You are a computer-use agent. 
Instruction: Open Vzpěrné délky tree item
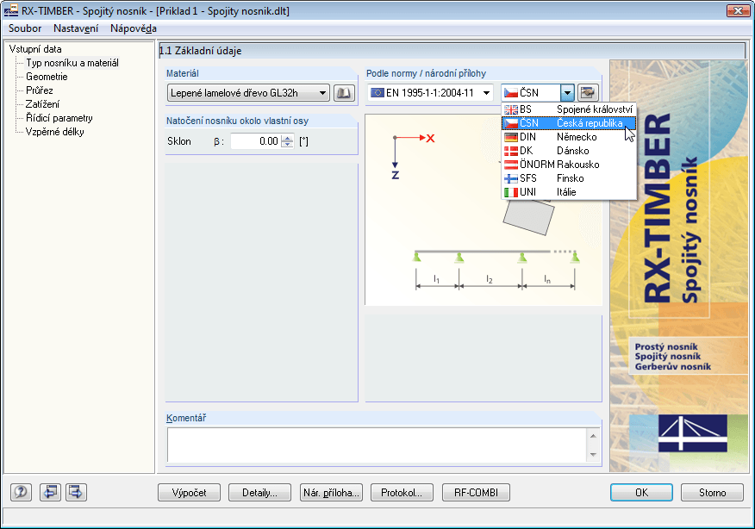click(55, 132)
